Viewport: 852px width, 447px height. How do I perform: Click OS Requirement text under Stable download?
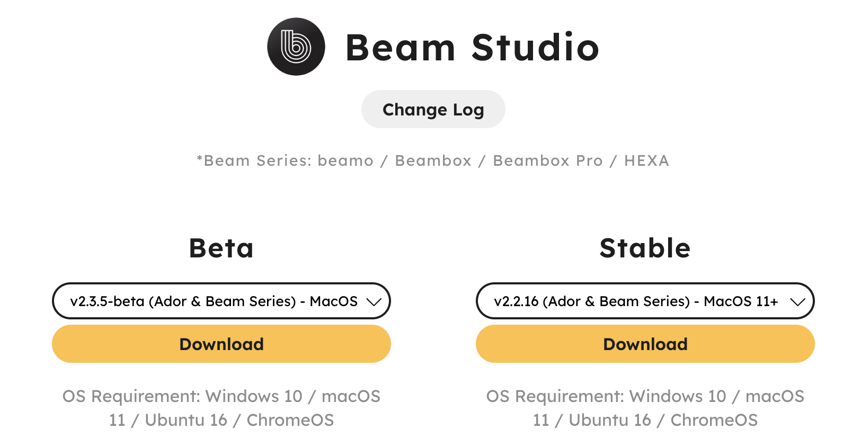pyautogui.click(x=645, y=408)
